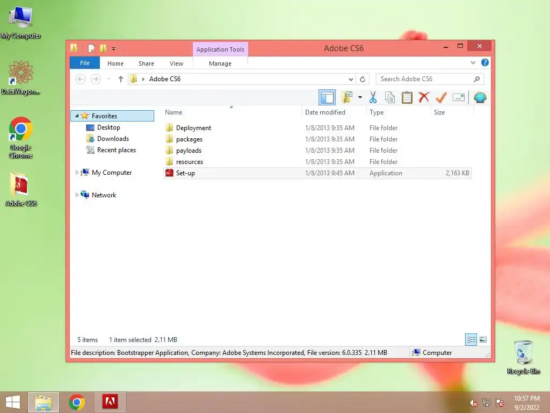Open the recent locations dropdown arrow
Screen dimensions: 550x413
[109, 79]
